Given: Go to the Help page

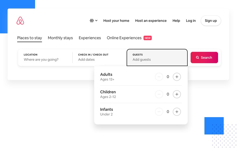Looking at the screenshot, I should (176, 21).
